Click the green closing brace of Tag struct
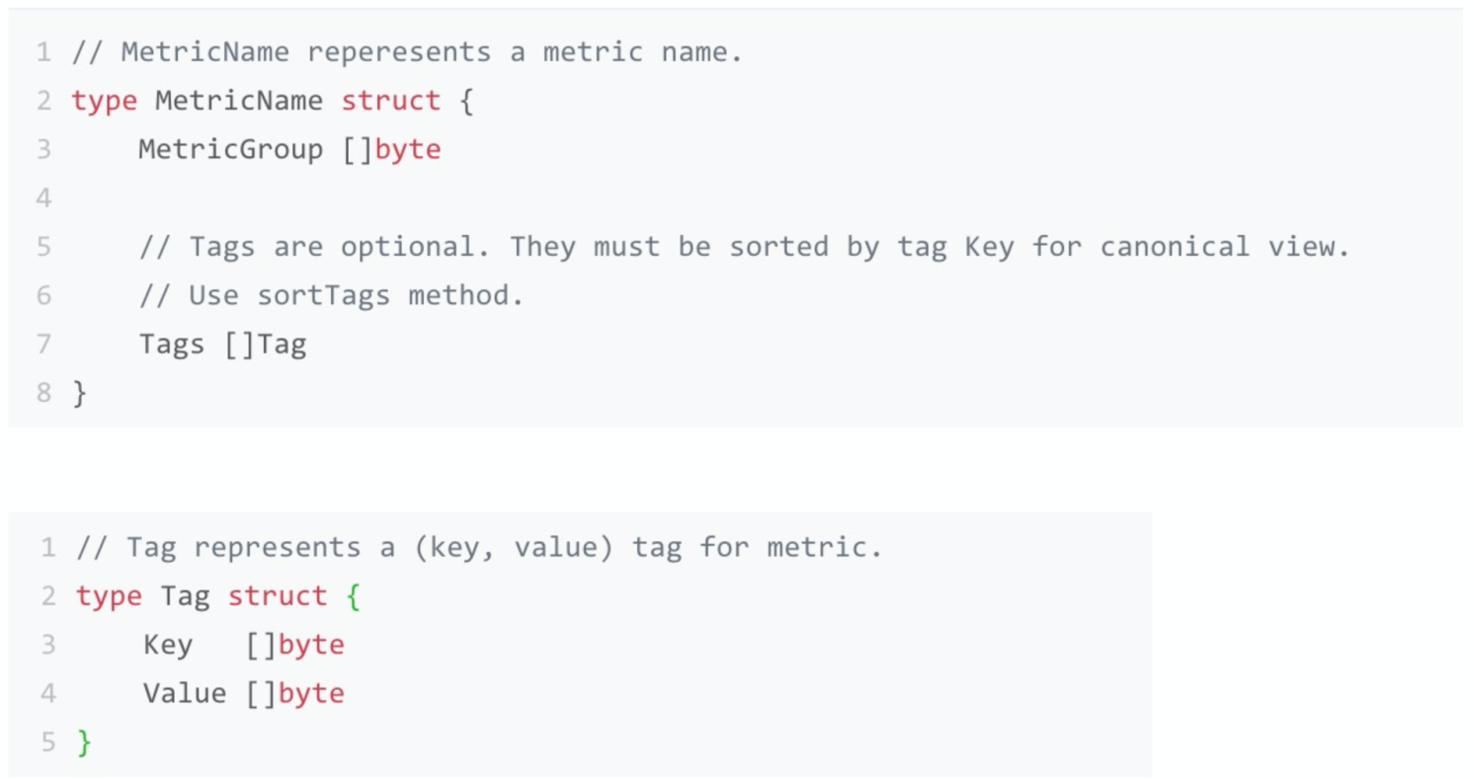Image resolution: width=1474 pixels, height=779 pixels. pos(84,741)
